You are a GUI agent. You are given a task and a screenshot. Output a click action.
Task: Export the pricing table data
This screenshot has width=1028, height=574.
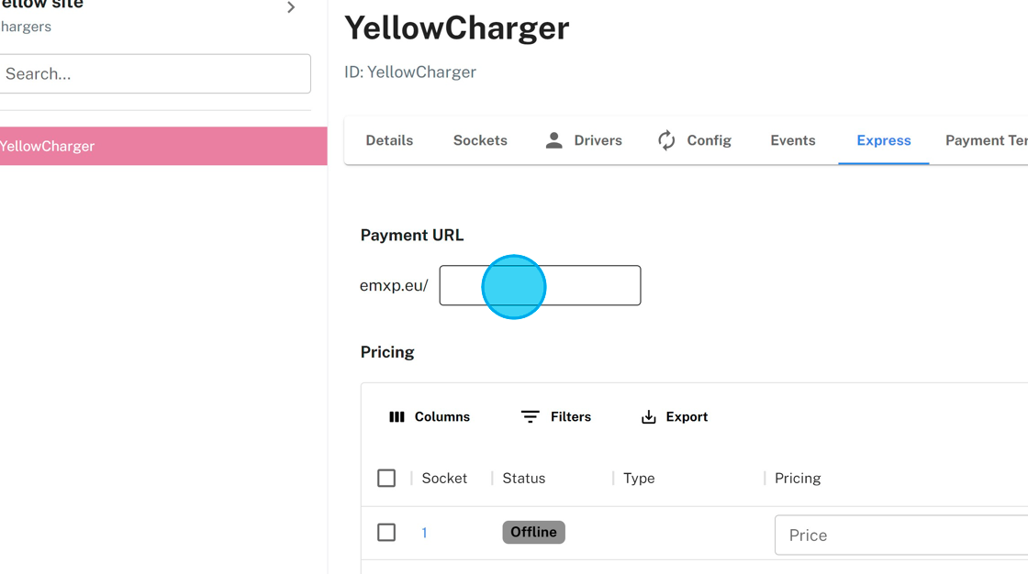(x=675, y=416)
